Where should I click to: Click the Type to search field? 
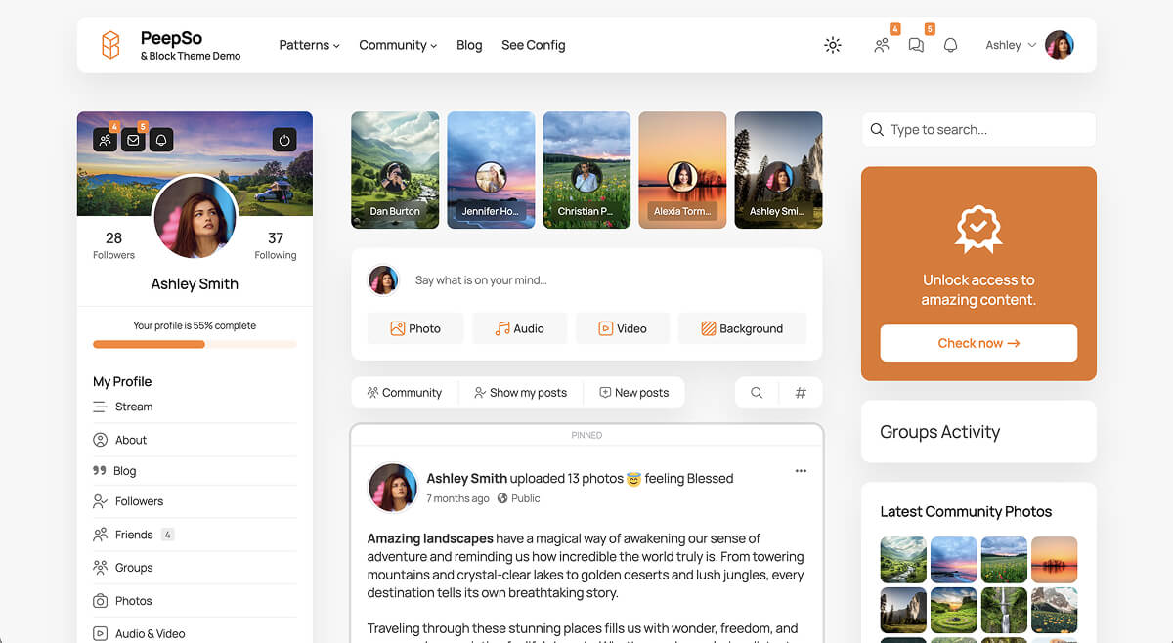978,129
